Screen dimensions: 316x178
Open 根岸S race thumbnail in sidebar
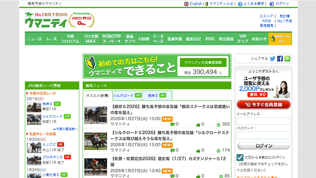coord(34,107)
